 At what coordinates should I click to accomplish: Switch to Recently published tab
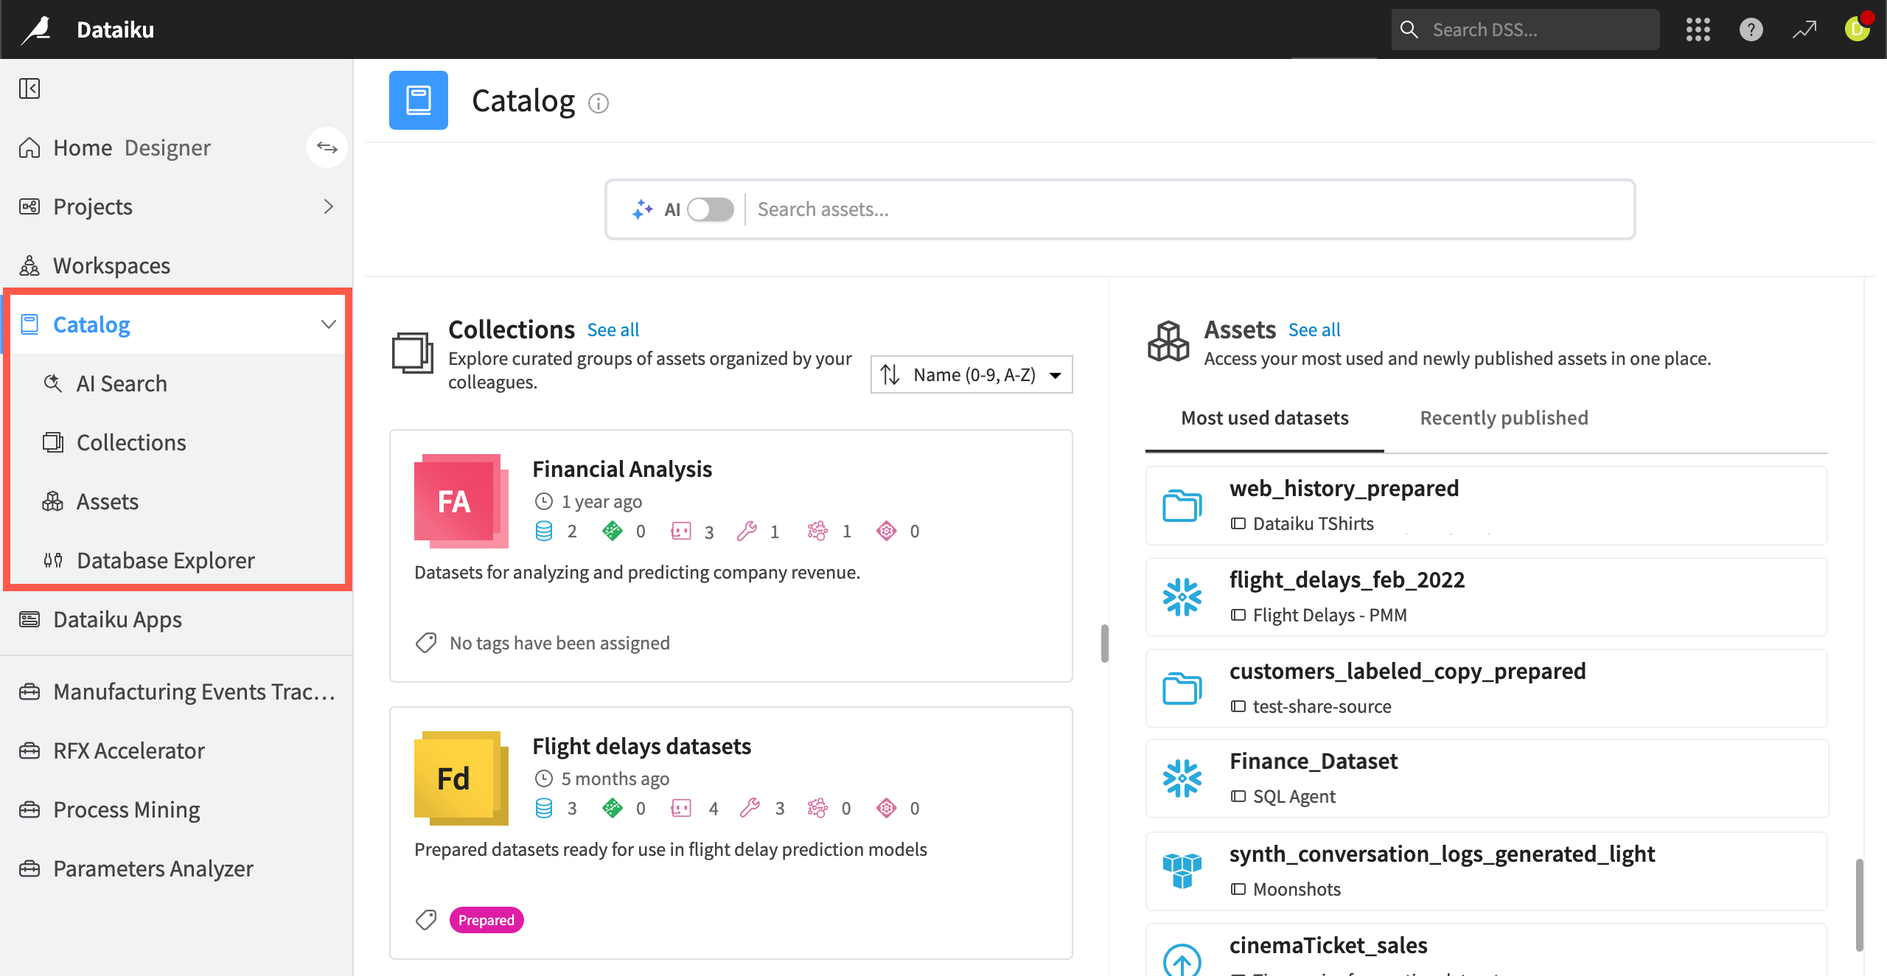1504,418
